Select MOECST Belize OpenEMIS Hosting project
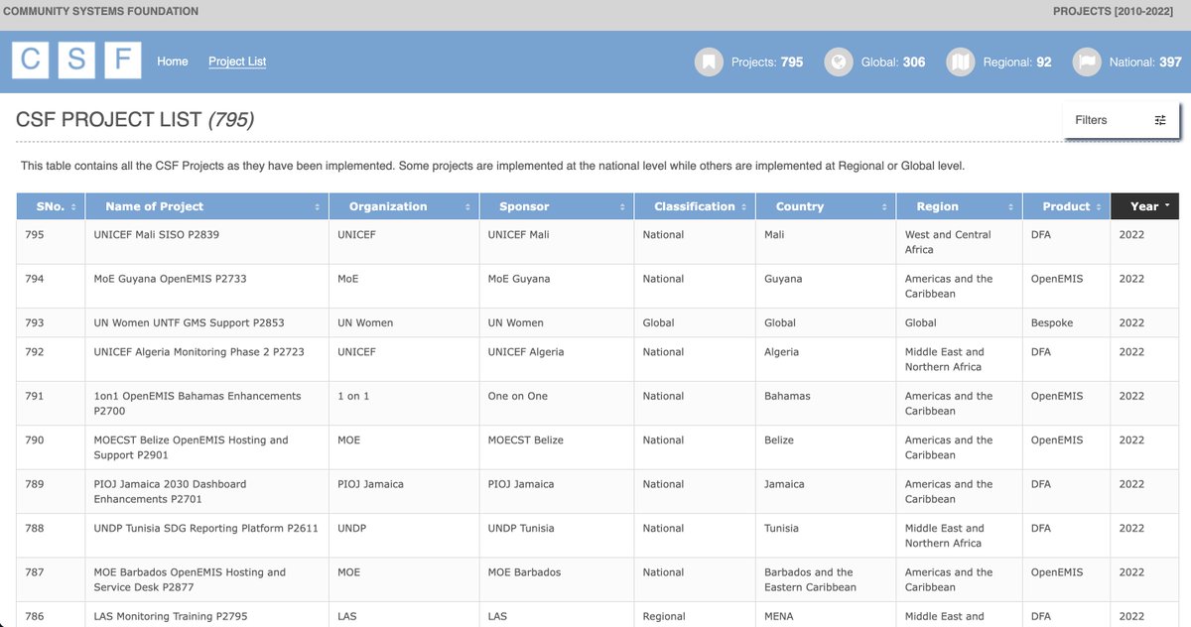 (x=191, y=447)
